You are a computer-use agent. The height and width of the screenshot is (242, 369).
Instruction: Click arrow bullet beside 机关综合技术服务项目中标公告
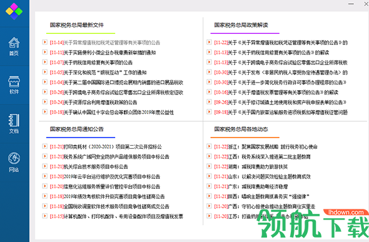(44, 166)
